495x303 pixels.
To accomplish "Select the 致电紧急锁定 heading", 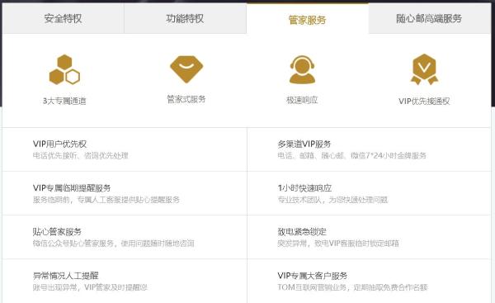I will [x=302, y=232].
